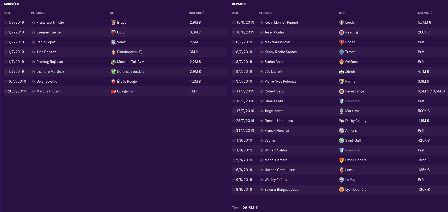
Task: Click the Marítimo club crest icon
Action: 342,111
